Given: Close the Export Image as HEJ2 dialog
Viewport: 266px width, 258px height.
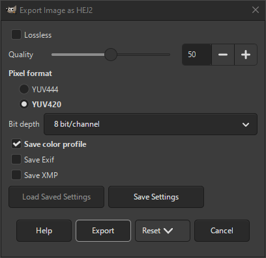Looking at the screenshot, I should (x=256, y=10).
